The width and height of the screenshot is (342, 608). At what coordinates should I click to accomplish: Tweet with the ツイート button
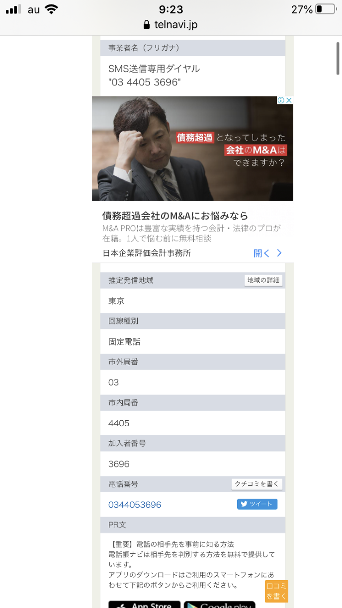(x=257, y=504)
